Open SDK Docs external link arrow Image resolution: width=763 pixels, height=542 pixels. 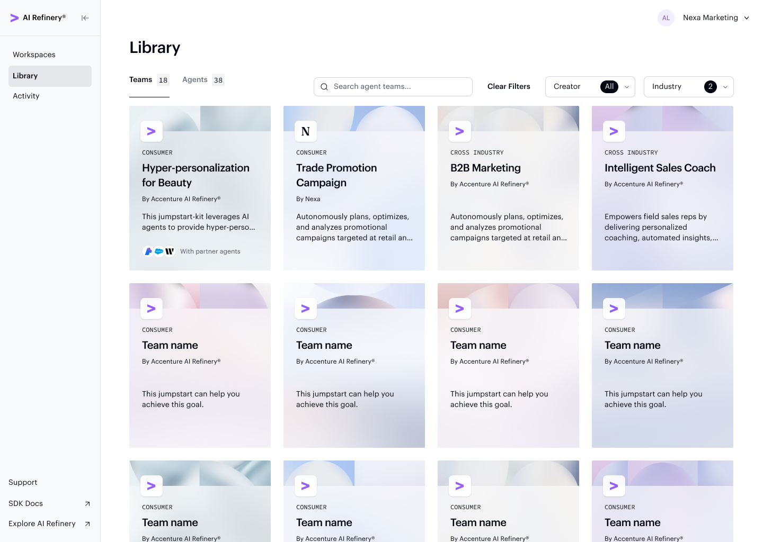coord(87,504)
